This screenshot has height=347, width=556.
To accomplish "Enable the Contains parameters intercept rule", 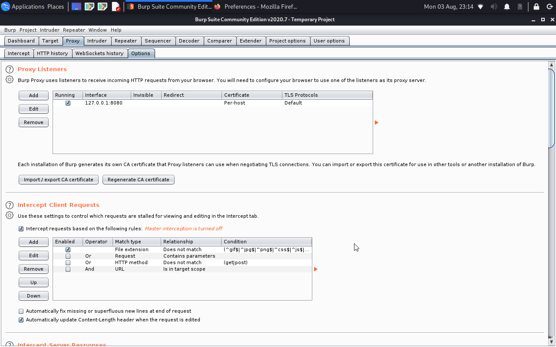I will click(x=68, y=256).
